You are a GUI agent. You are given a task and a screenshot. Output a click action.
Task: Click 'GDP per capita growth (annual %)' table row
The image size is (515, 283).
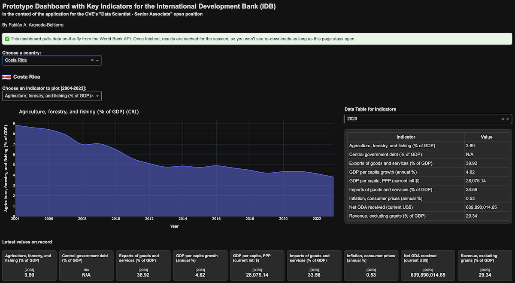[428, 172]
